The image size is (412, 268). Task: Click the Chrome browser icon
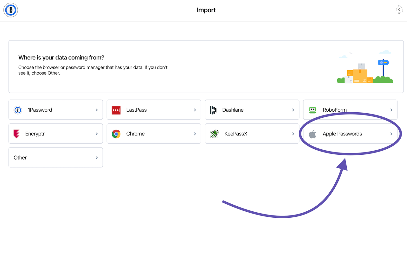[x=116, y=134]
